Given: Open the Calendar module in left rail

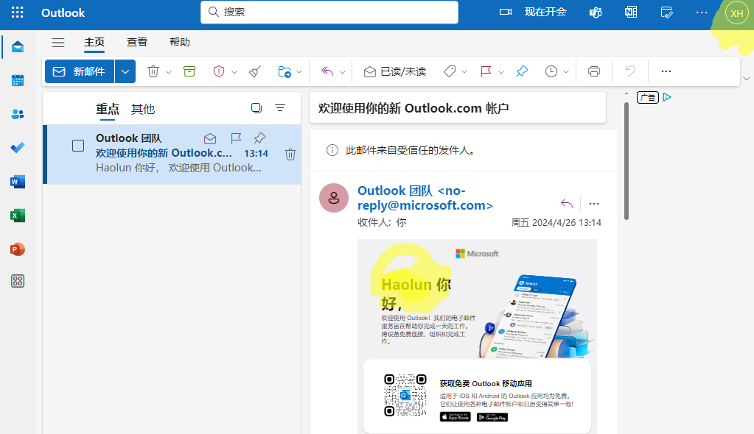Looking at the screenshot, I should 18,80.
